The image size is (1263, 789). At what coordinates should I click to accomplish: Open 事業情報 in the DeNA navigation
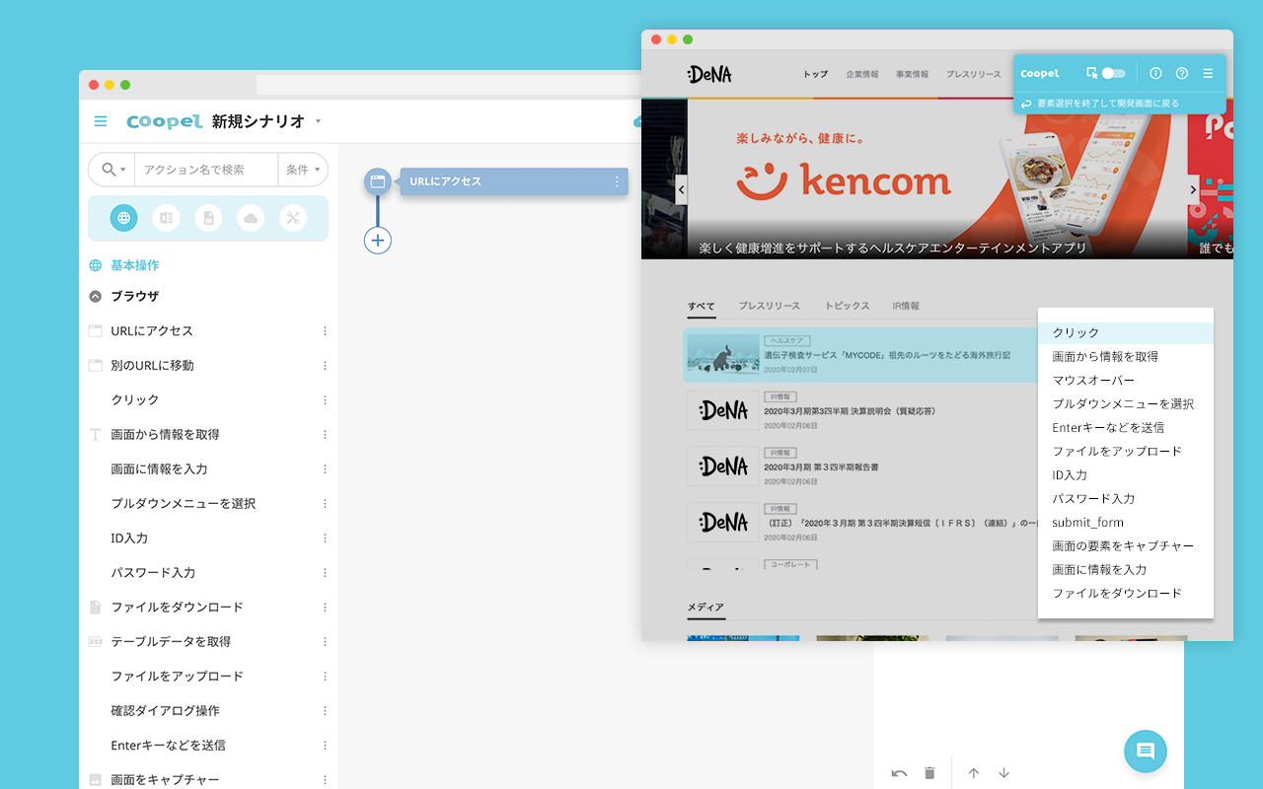[x=912, y=74]
